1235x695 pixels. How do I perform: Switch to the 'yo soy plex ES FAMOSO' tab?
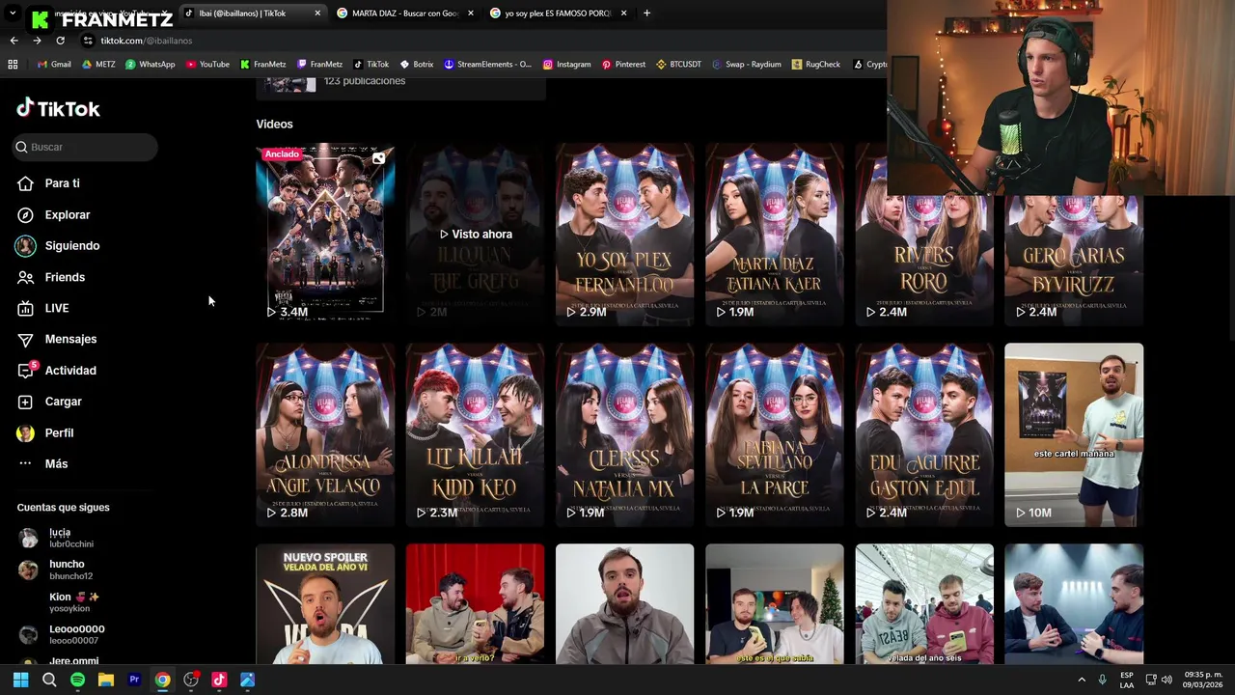pos(558,14)
